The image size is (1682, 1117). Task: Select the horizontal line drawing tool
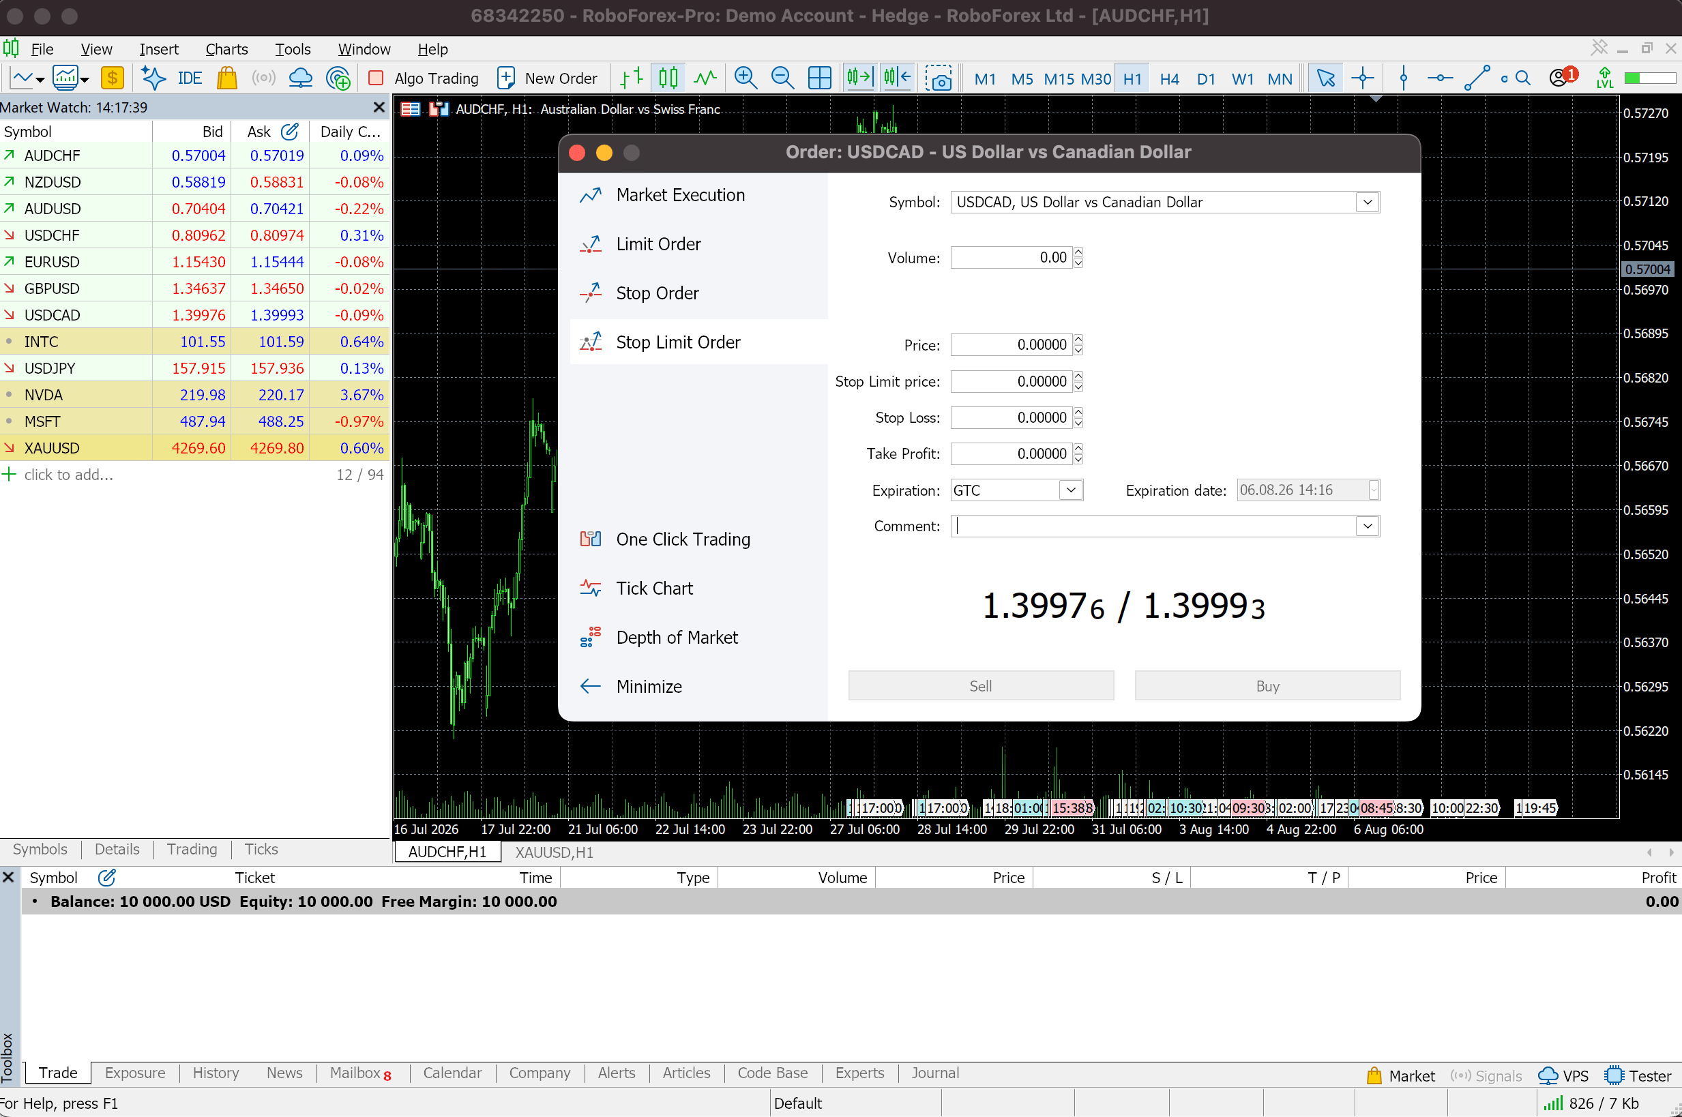pyautogui.click(x=1440, y=78)
